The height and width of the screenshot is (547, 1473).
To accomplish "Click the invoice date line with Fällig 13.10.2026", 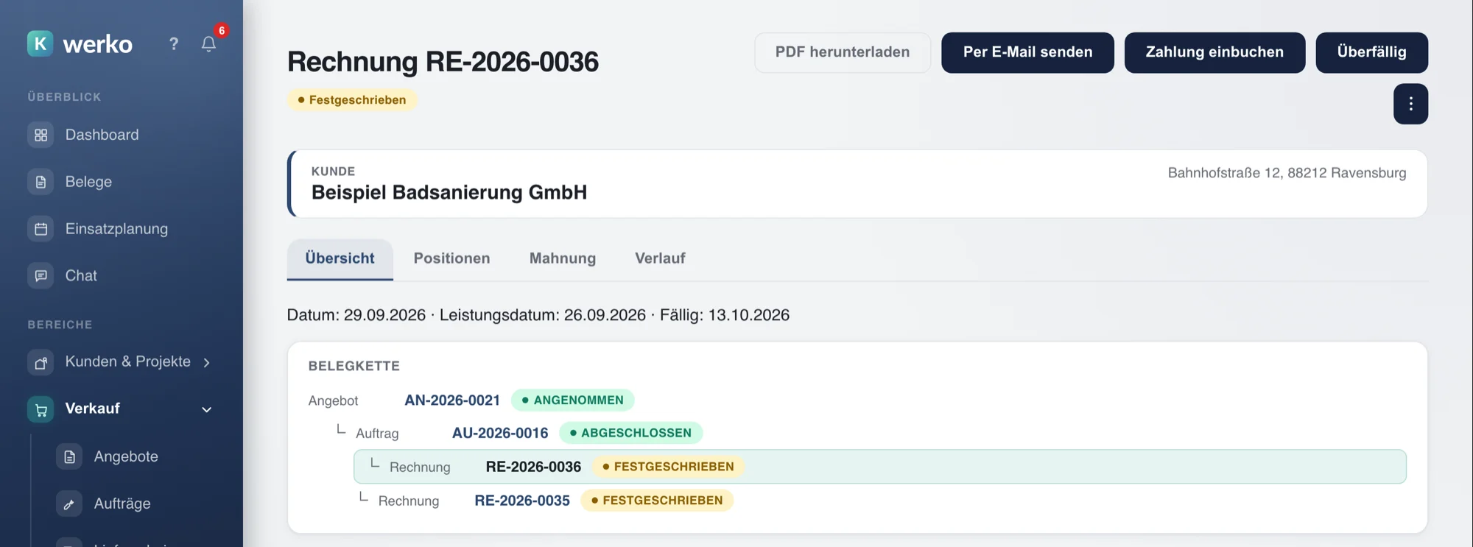I will point(538,315).
